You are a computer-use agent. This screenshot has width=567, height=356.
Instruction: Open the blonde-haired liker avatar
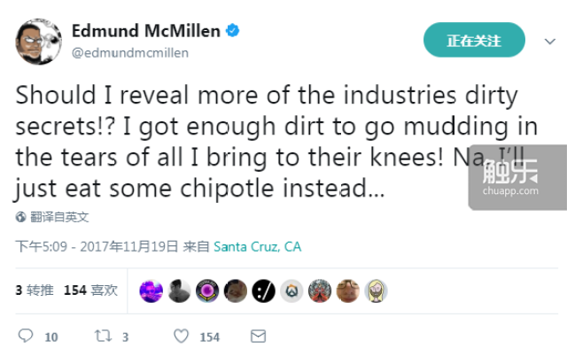(376, 290)
